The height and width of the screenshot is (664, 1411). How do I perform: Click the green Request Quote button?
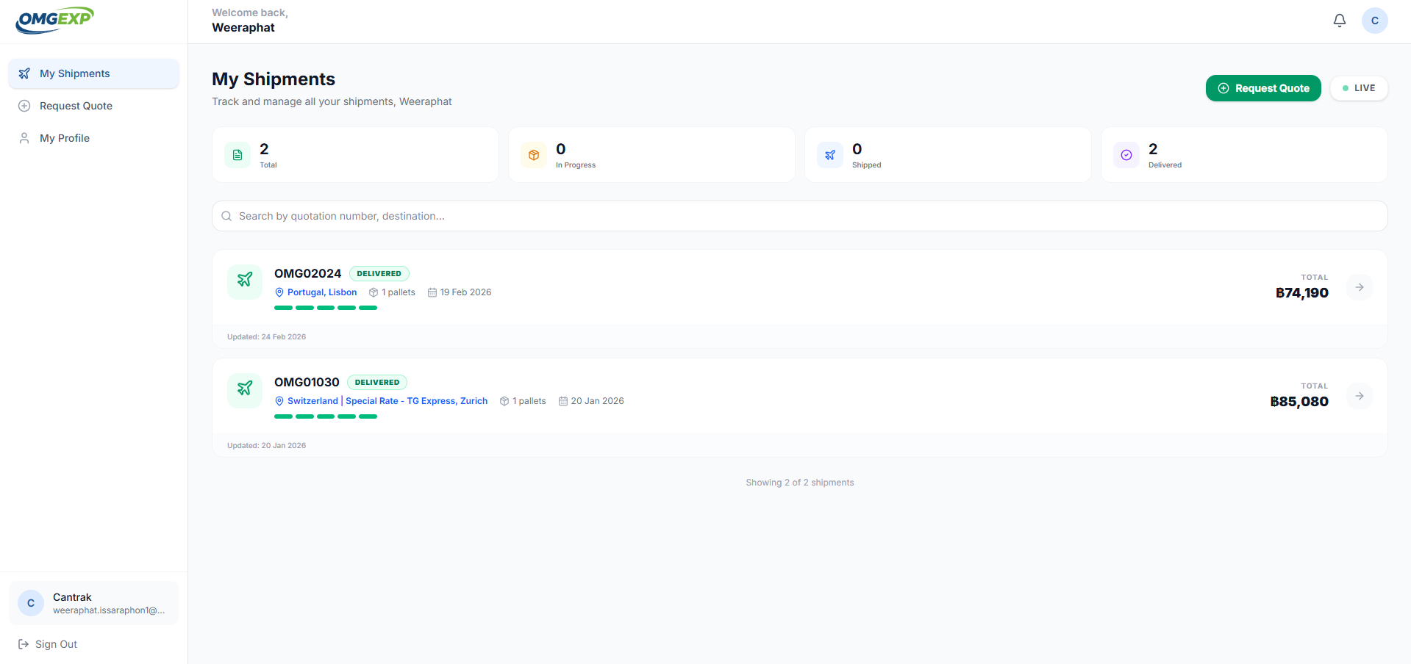coord(1263,88)
